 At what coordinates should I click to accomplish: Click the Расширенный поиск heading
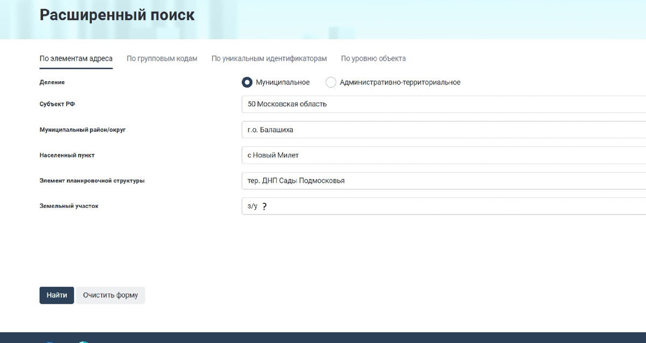117,15
